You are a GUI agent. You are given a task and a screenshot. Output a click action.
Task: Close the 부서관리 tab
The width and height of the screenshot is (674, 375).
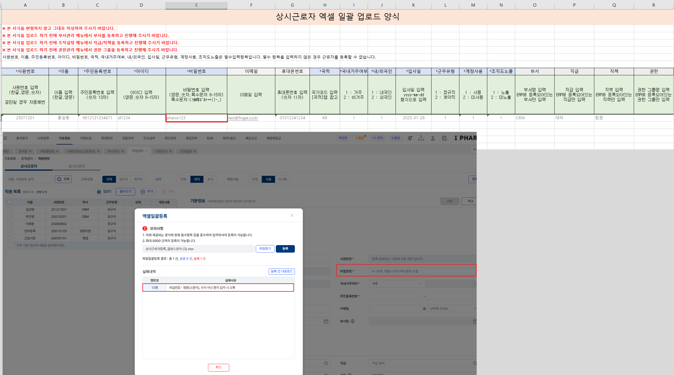point(122,151)
